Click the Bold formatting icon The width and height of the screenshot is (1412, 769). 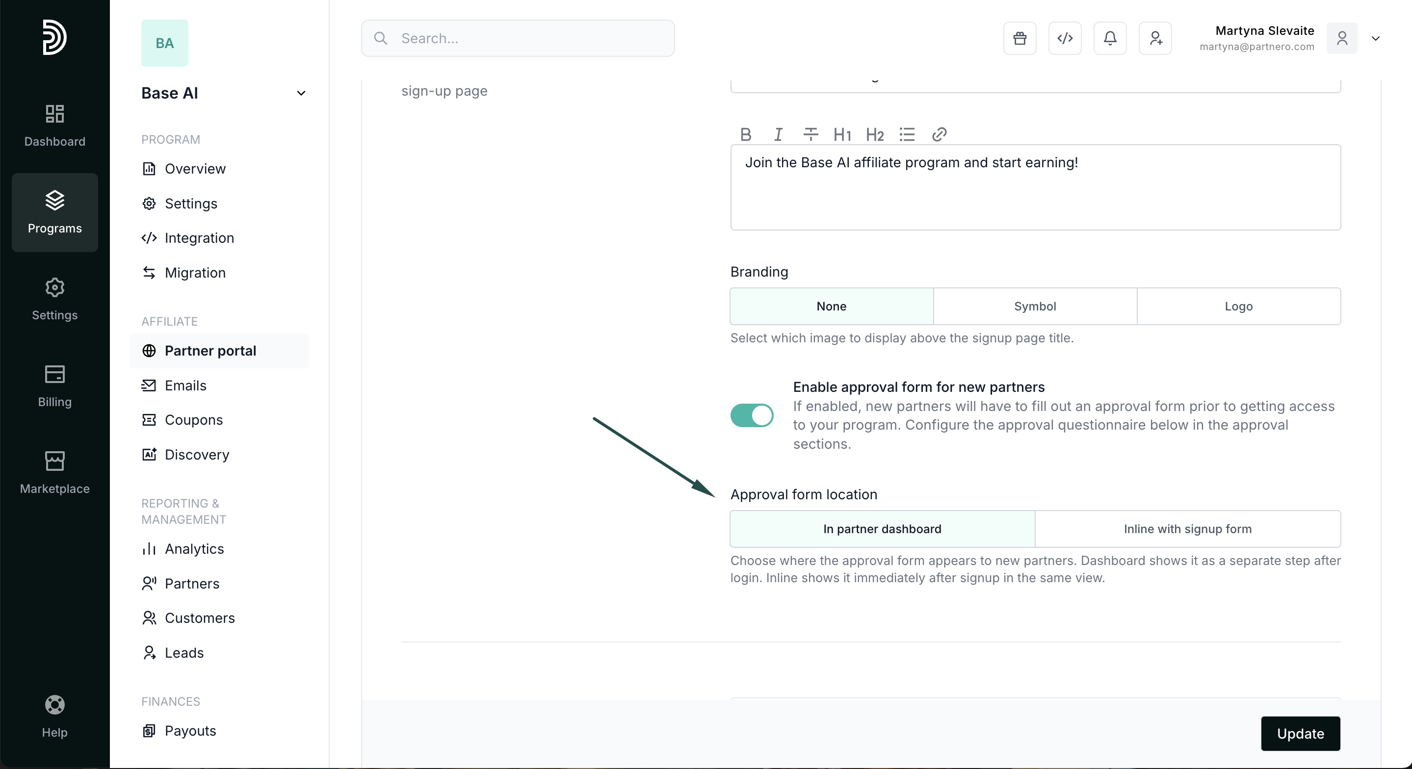point(745,134)
